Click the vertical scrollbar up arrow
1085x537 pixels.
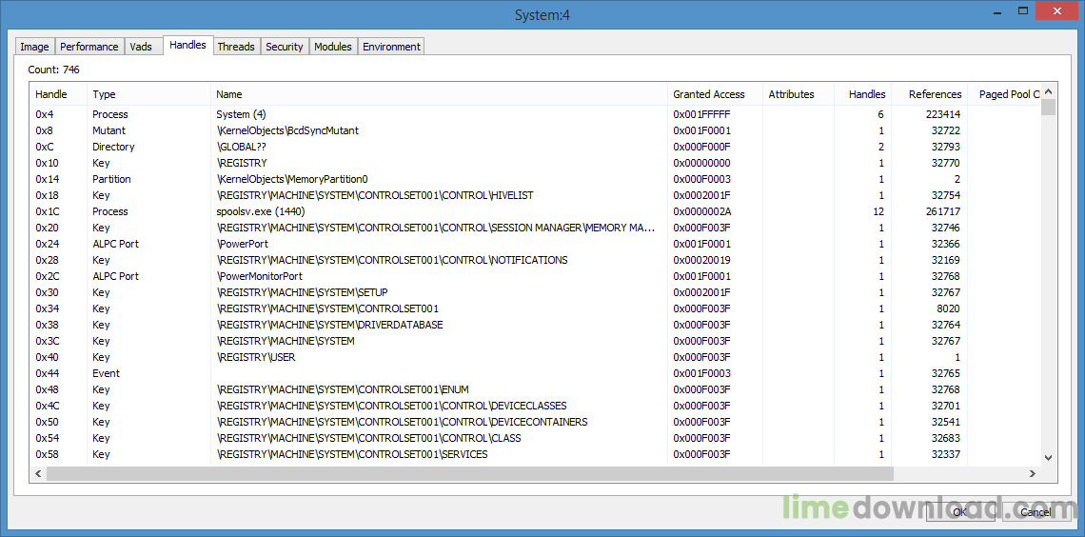[1049, 91]
